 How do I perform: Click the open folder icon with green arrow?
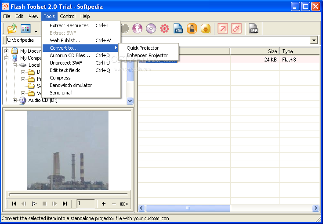(x=12, y=29)
